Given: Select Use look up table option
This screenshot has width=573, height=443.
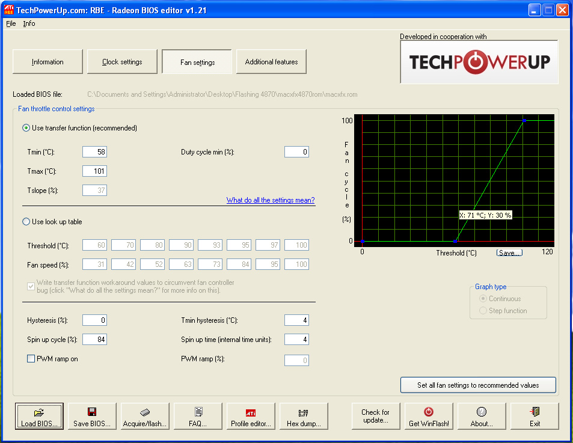Looking at the screenshot, I should [26, 222].
